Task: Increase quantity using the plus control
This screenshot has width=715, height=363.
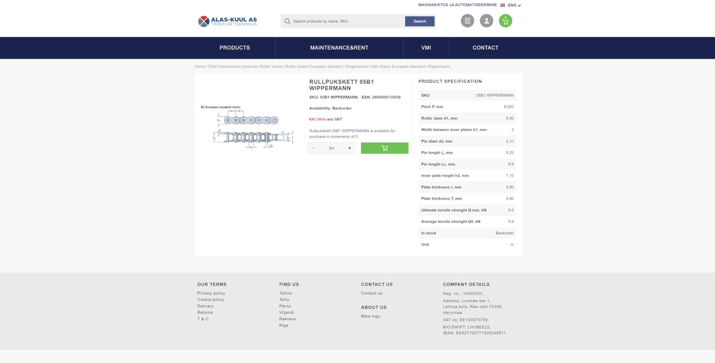Action: [x=349, y=148]
